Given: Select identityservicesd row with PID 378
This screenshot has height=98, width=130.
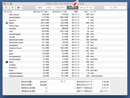Looking at the screenshot, I should [65, 42].
